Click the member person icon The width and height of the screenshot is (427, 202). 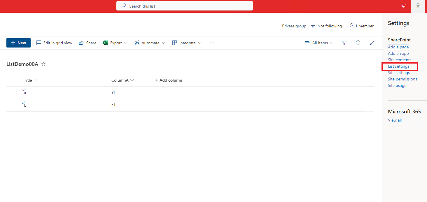351,26
